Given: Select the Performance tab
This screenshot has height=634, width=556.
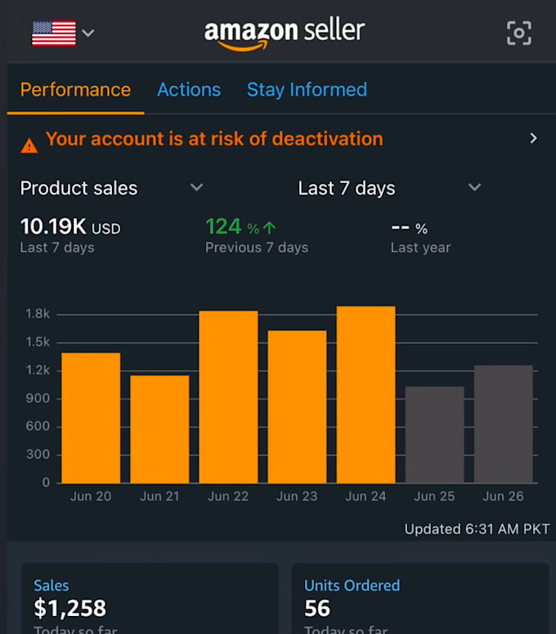Looking at the screenshot, I should tap(76, 90).
